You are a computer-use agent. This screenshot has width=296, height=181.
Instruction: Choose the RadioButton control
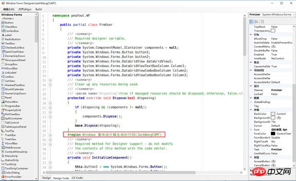point(11,39)
